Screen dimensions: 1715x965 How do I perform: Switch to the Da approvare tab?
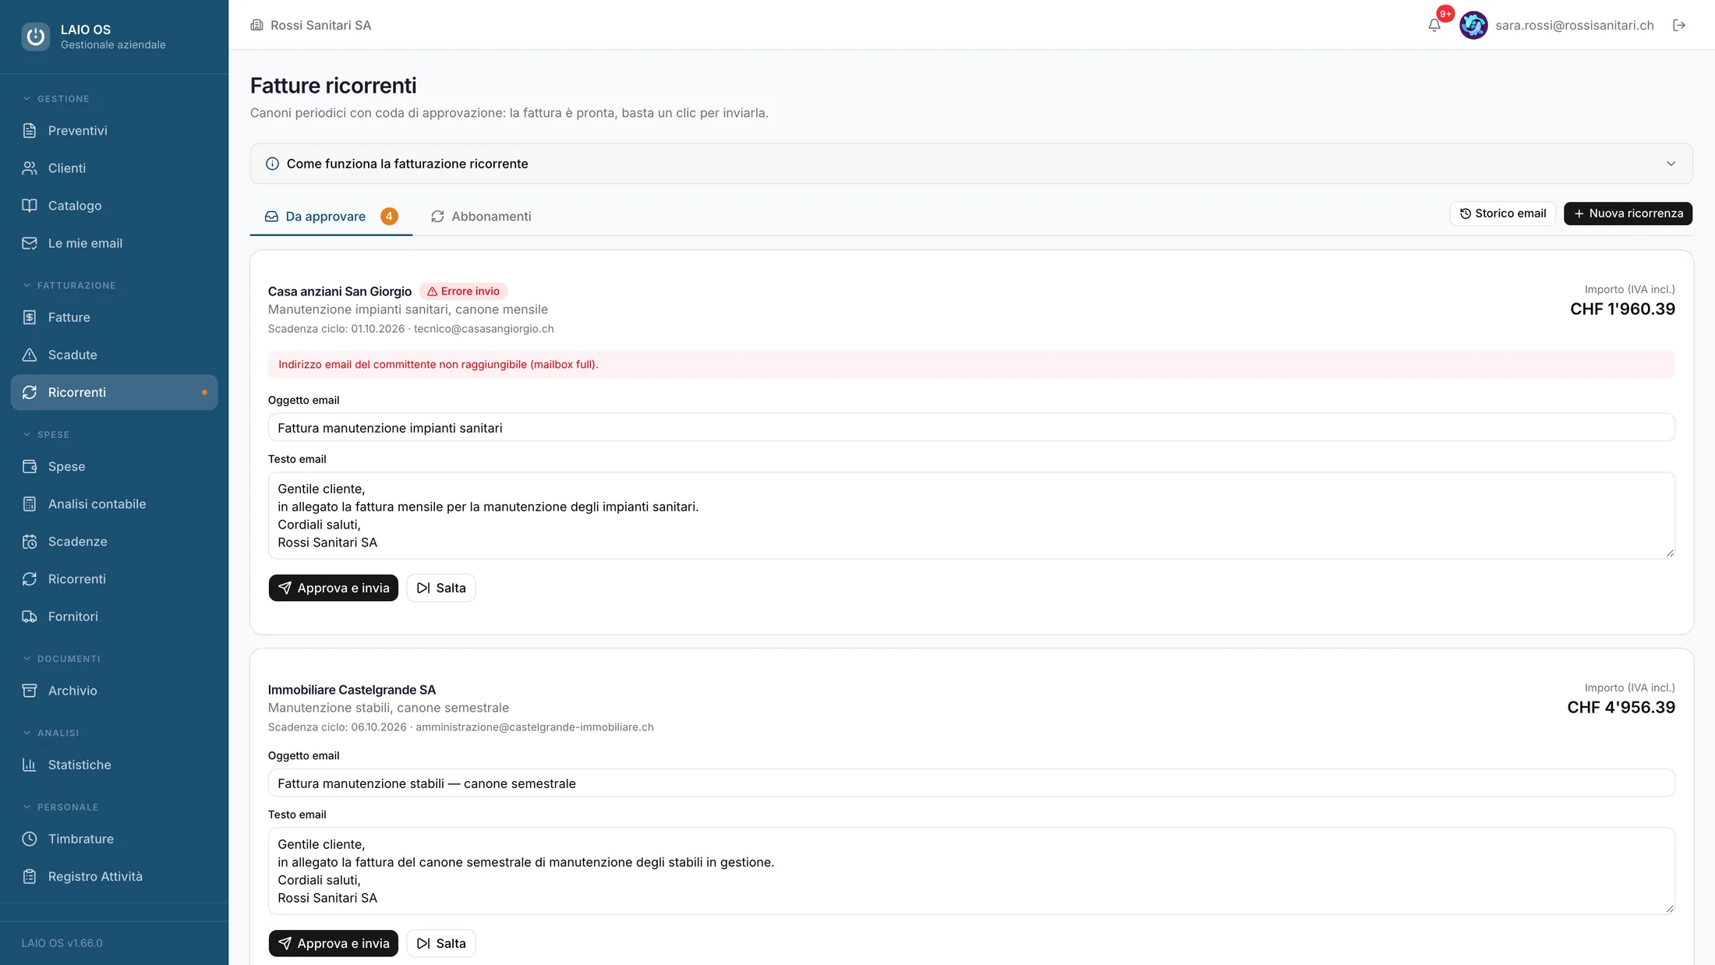(331, 217)
